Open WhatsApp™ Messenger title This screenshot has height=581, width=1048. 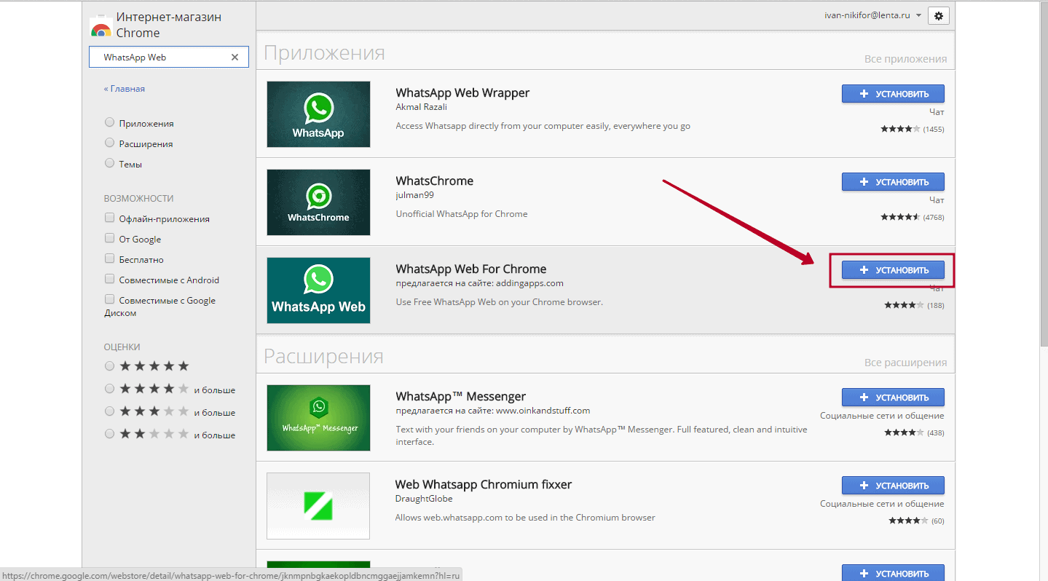(460, 397)
